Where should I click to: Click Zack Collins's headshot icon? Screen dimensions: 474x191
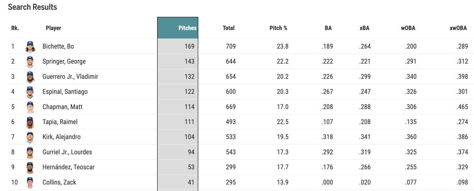[30, 183]
